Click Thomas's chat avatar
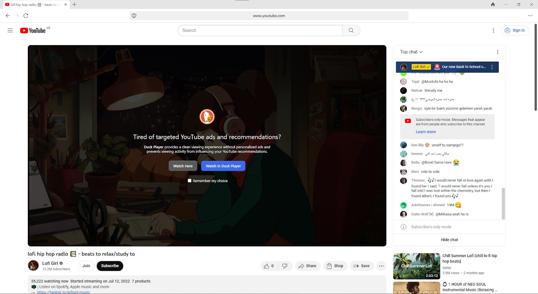The height and width of the screenshot is (294, 538). click(x=403, y=181)
